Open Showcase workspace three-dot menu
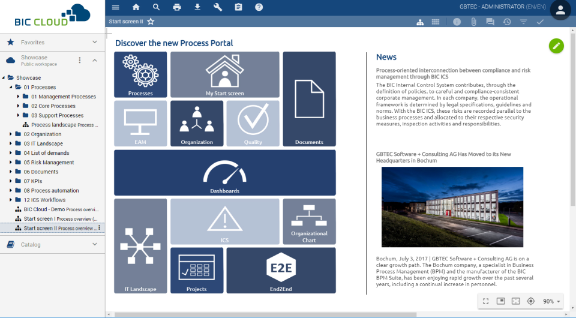This screenshot has height=318, width=576. (80, 60)
